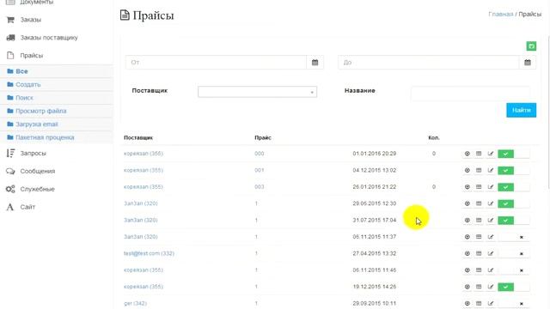The width and height of the screenshot is (550, 309).
Task: Focus the Название text field
Action: pos(470,93)
